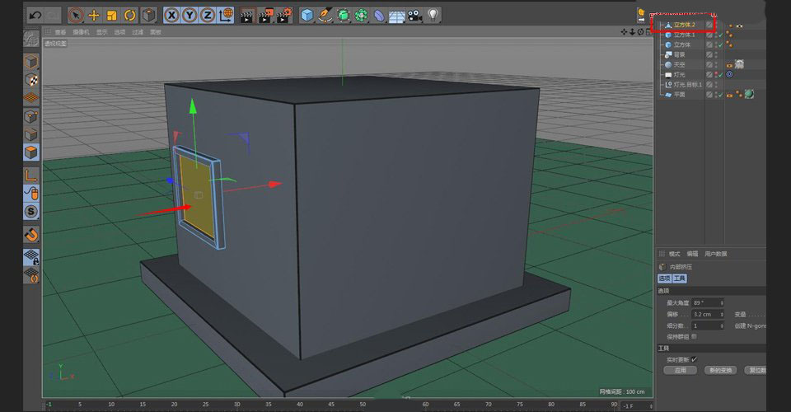Uncheck the 实时更新 checkbox
The image size is (791, 412).
click(694, 359)
